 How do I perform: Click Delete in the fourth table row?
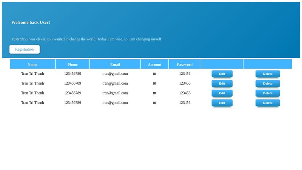(268, 103)
